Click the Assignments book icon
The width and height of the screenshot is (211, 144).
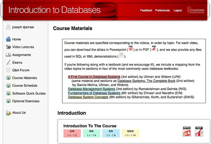[x=8, y=55]
